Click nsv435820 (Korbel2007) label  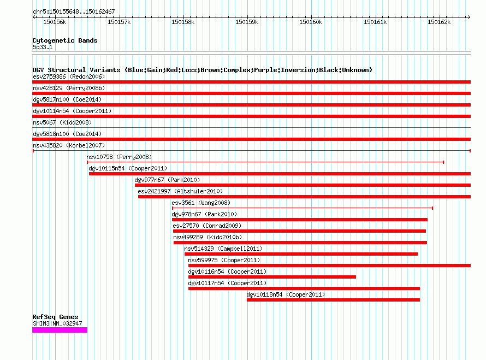pos(69,145)
